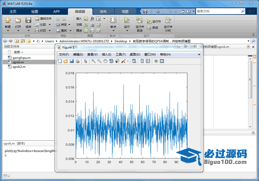Click the Print Figure icon
Image resolution: width=259 pixels, height=181 pixels.
tap(77, 61)
